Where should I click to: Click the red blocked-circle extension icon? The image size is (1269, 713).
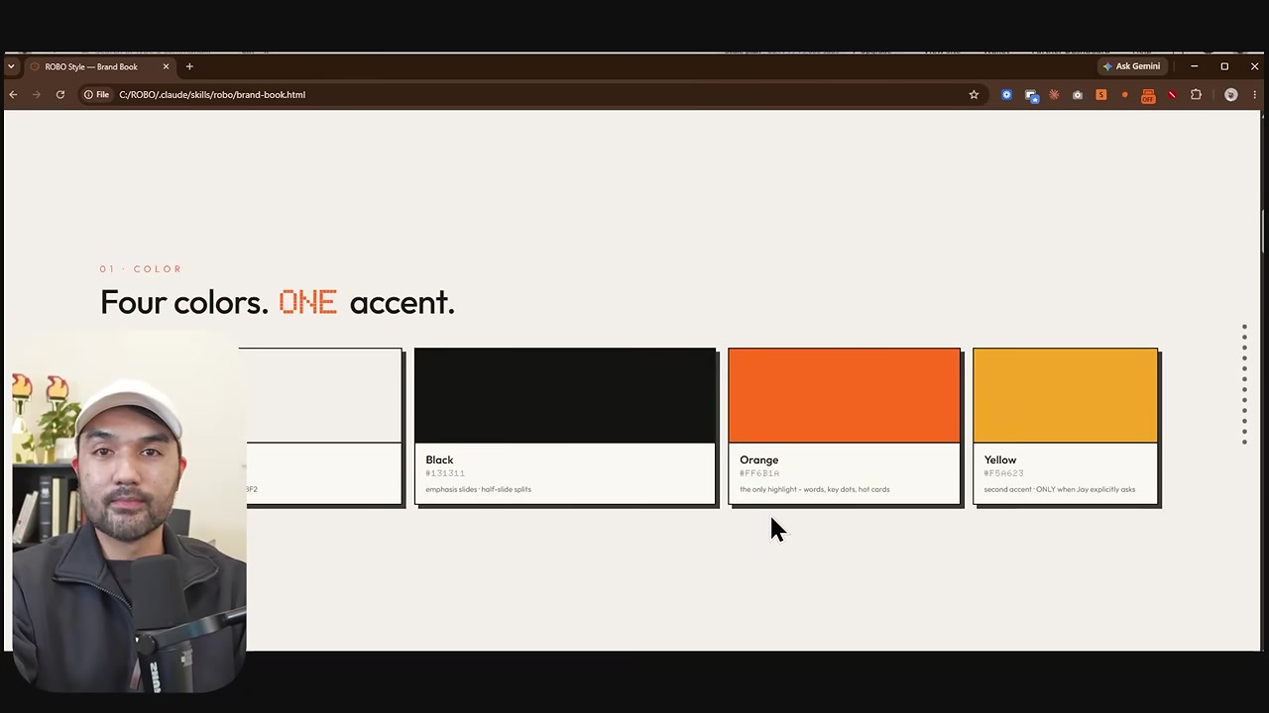(x=1172, y=95)
